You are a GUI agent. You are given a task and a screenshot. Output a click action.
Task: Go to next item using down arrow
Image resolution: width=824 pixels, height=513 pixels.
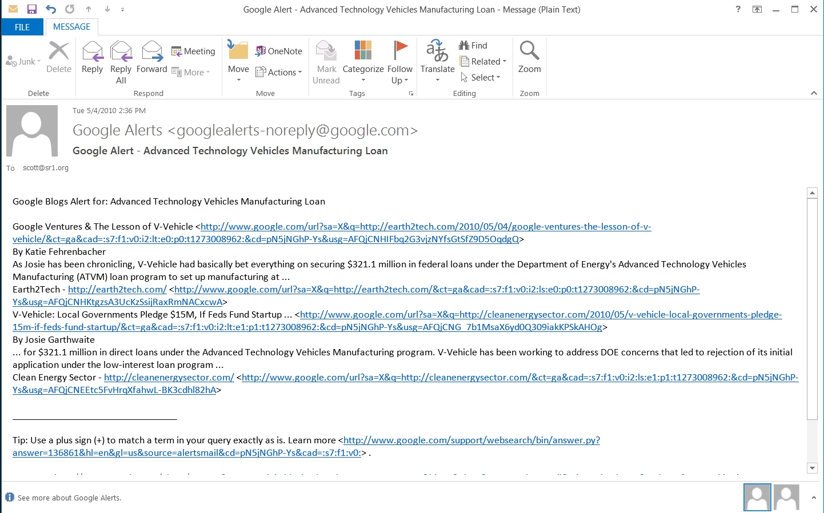[x=107, y=9]
